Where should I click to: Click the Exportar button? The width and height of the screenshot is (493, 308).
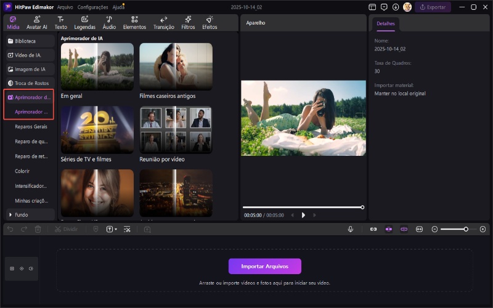(433, 7)
